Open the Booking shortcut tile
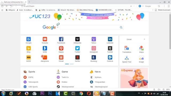This screenshot has width=171, height=96. coord(94,59)
